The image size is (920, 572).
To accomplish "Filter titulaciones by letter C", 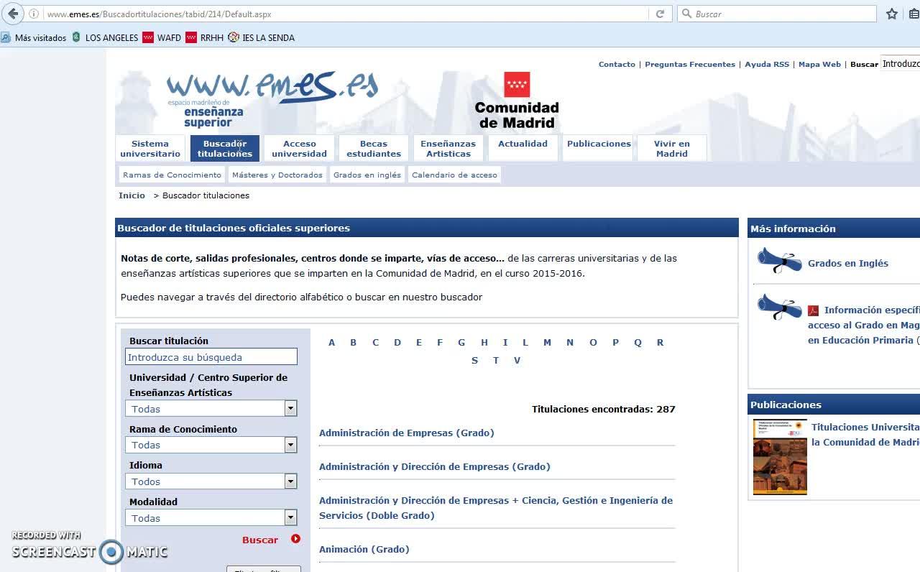I will click(x=375, y=342).
